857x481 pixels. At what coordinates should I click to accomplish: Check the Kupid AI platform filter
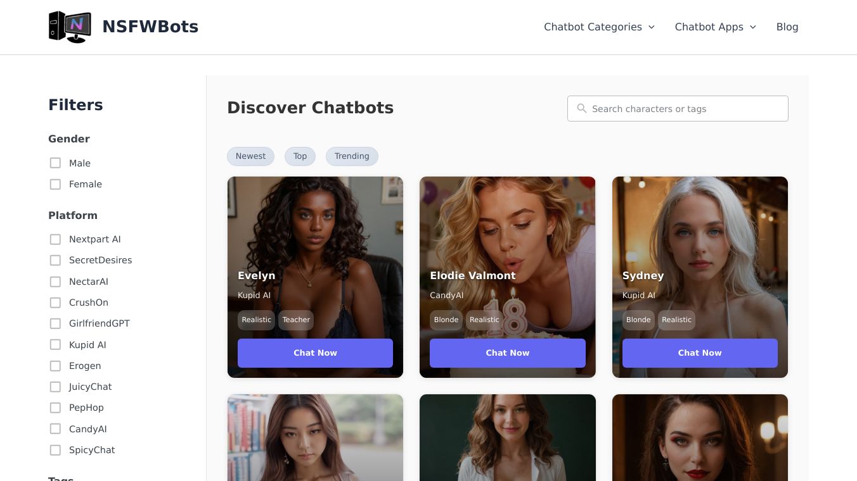[x=56, y=345]
